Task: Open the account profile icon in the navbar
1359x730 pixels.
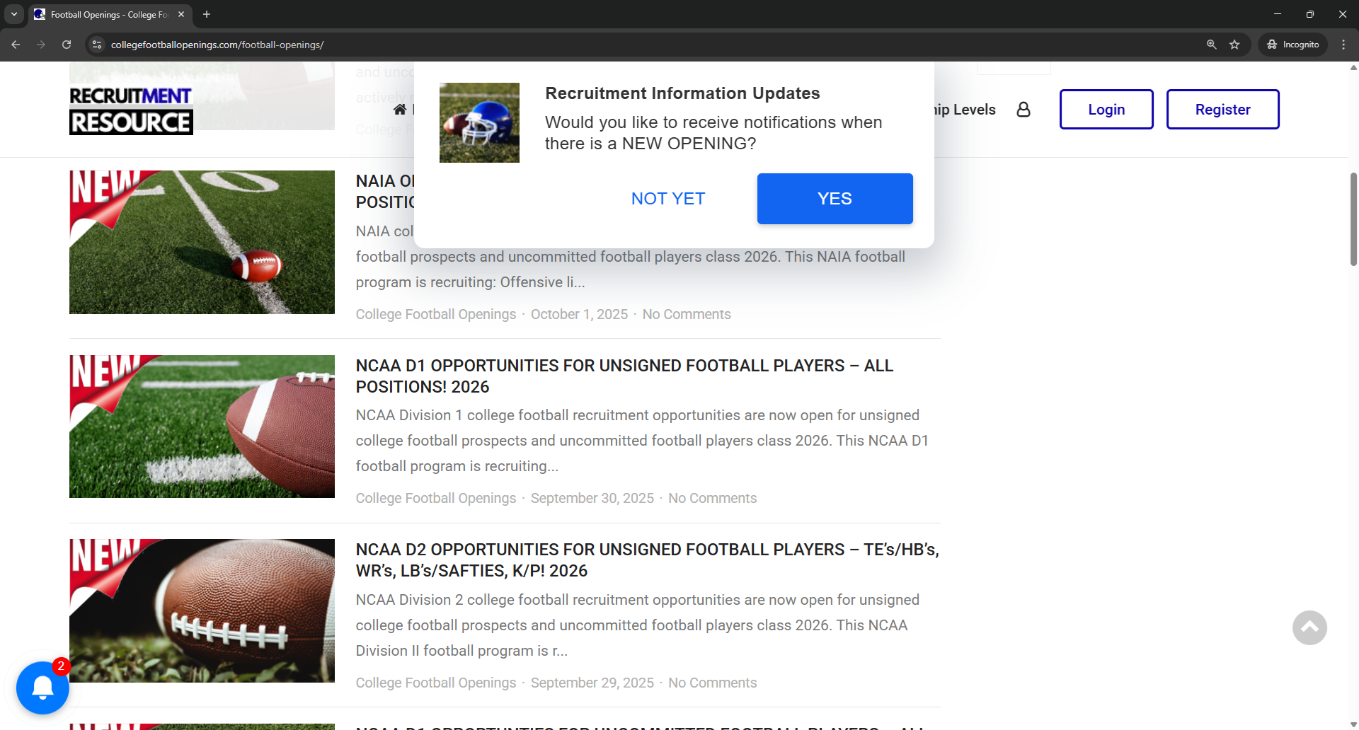Action: coord(1023,109)
